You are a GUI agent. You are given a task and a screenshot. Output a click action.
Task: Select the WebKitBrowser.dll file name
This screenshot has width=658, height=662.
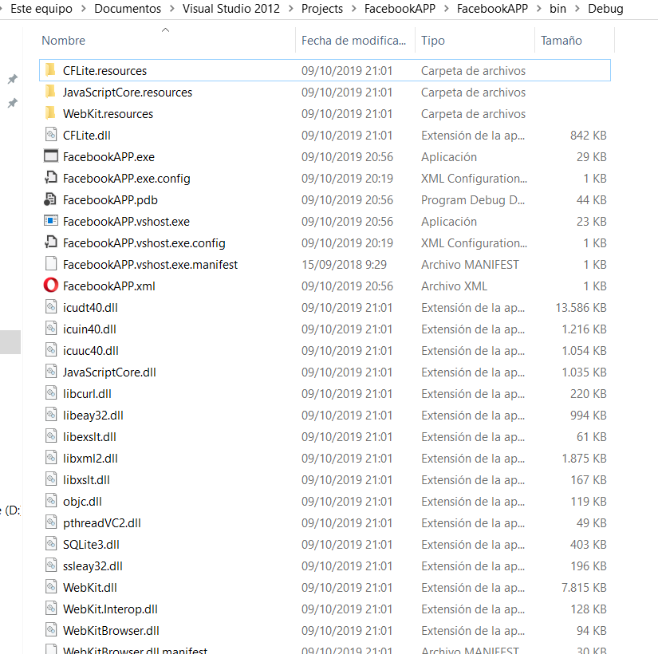point(111,631)
